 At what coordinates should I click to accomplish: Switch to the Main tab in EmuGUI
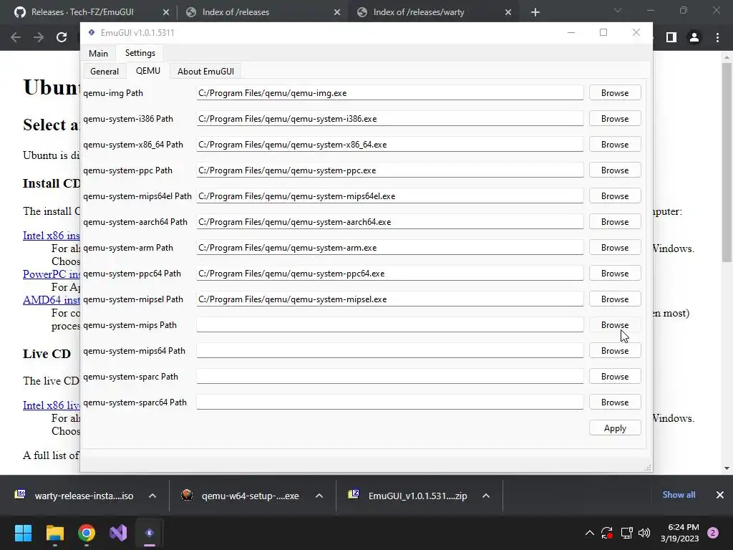pos(98,53)
